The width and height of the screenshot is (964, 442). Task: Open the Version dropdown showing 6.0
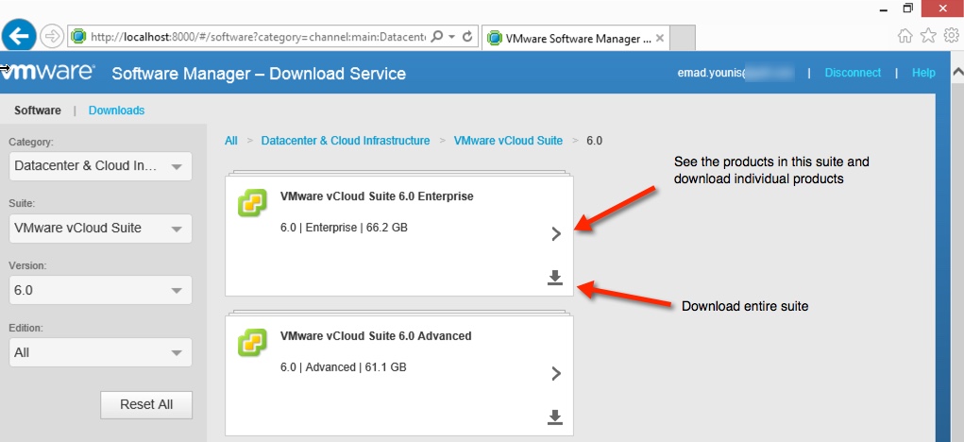(99, 290)
